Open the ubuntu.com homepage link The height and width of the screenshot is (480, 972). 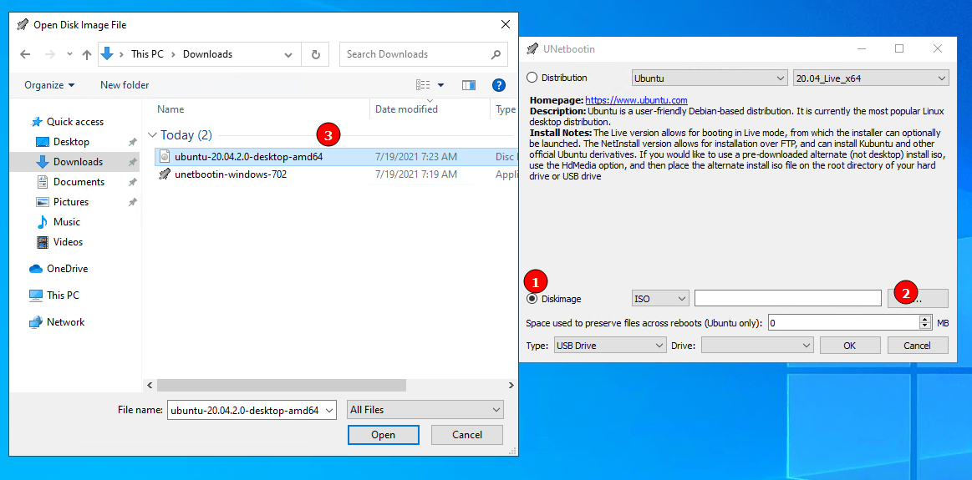point(636,99)
